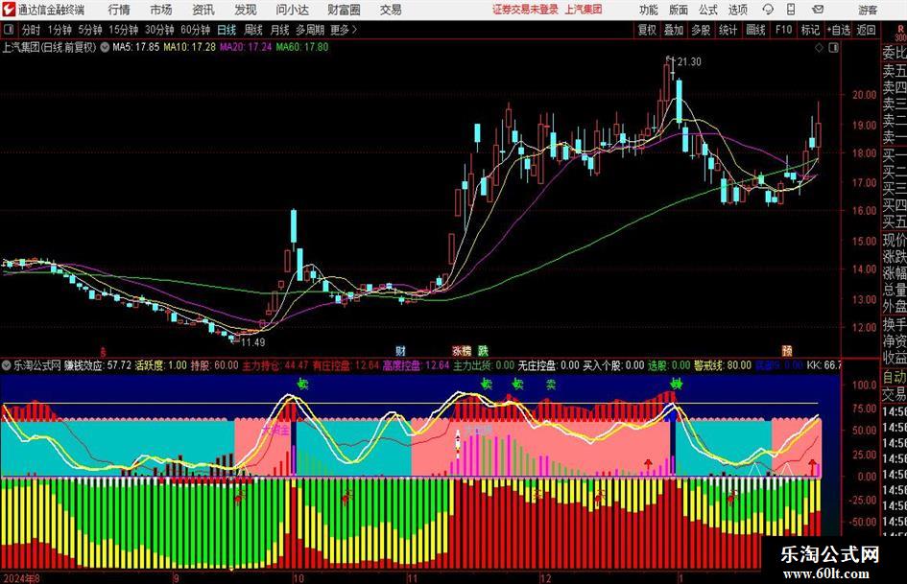This screenshot has width=907, height=584.
Task: Add stock with the +自选 button
Action: tap(838, 30)
